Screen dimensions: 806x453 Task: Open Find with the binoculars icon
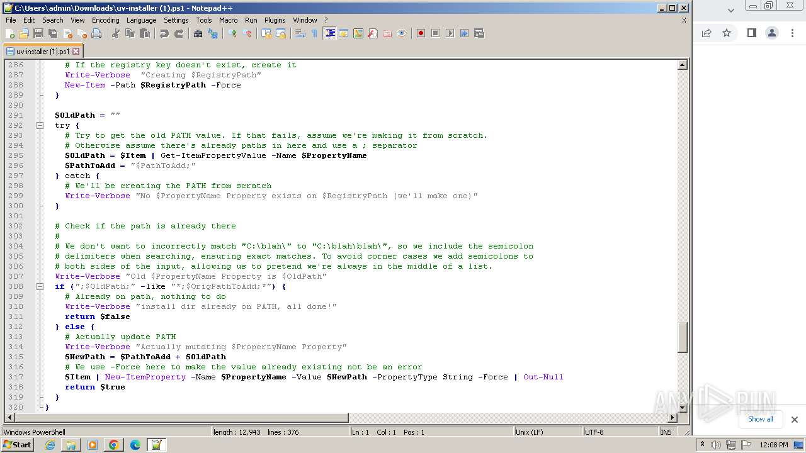pos(198,33)
